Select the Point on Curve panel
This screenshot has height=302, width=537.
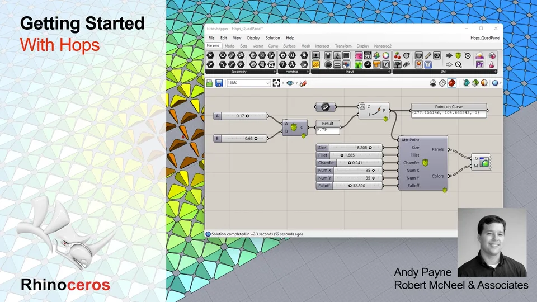tap(449, 111)
